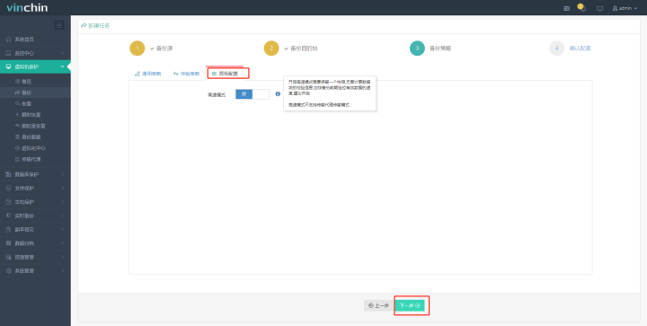Click the 新建任务 page title
This screenshot has height=326, width=647.
click(96, 25)
